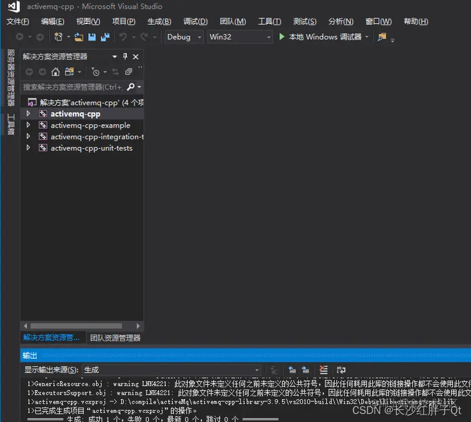Screen dimensions: 471x422
Task: Toggle word wrap in the output window
Action: 341,370
